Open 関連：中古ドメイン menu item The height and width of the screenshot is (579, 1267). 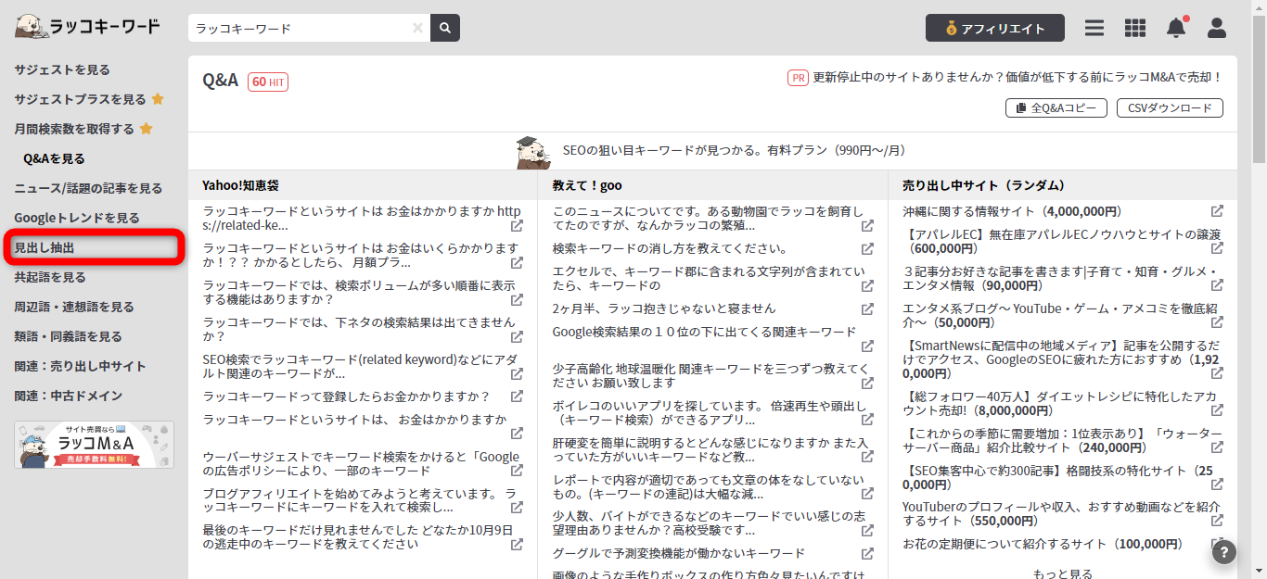point(68,396)
